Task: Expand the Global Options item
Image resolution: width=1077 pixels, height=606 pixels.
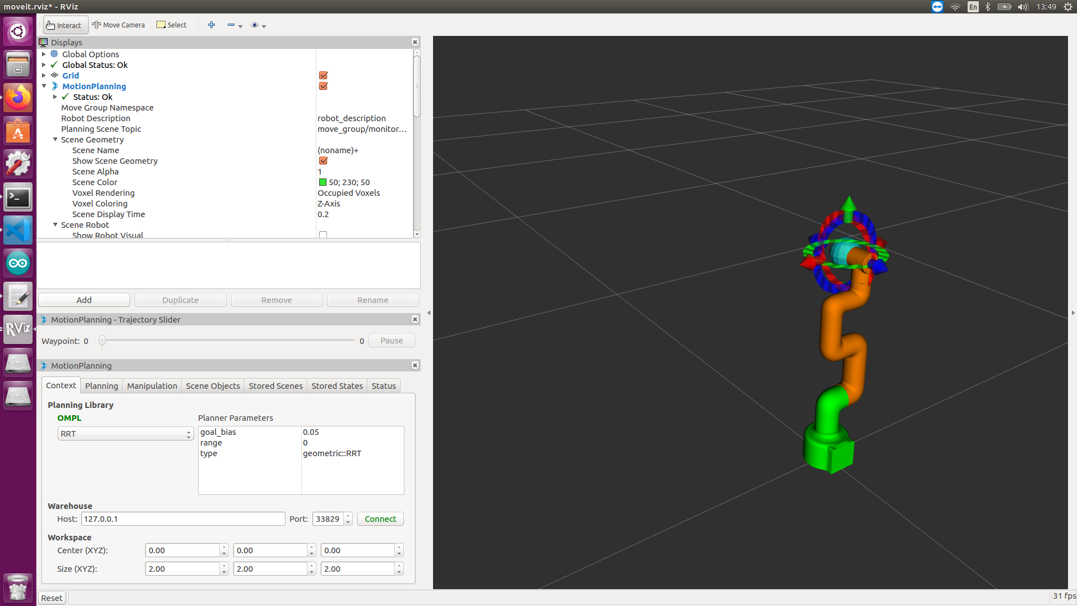Action: (x=44, y=54)
